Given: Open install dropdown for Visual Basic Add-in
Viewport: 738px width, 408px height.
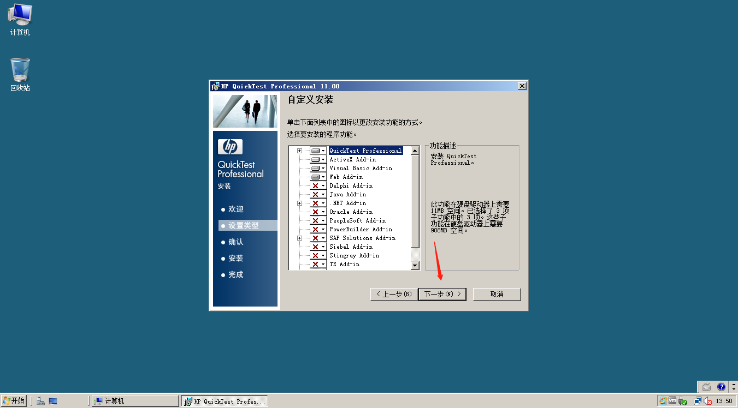Looking at the screenshot, I should [318, 168].
